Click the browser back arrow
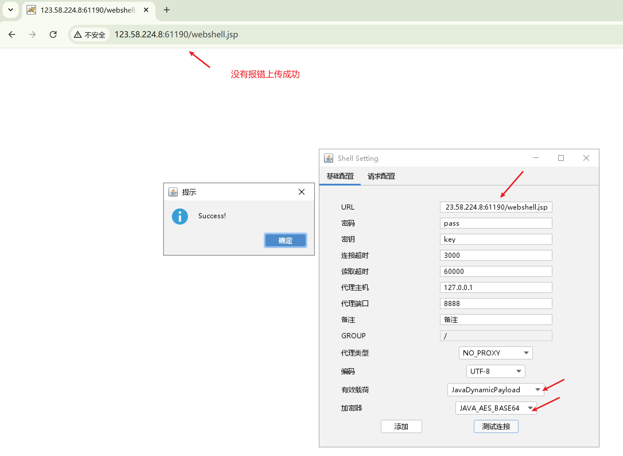Screen dimensions: 623x456 click(12, 34)
